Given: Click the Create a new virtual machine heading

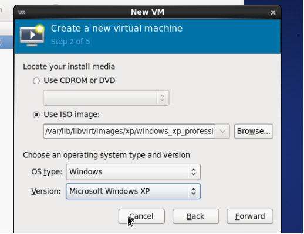Looking at the screenshot, I should tap(117, 29).
